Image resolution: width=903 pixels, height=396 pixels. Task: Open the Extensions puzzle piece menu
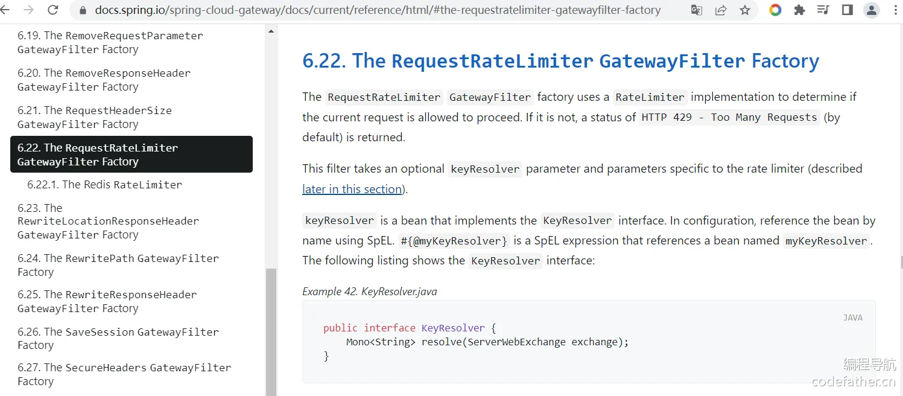click(799, 10)
